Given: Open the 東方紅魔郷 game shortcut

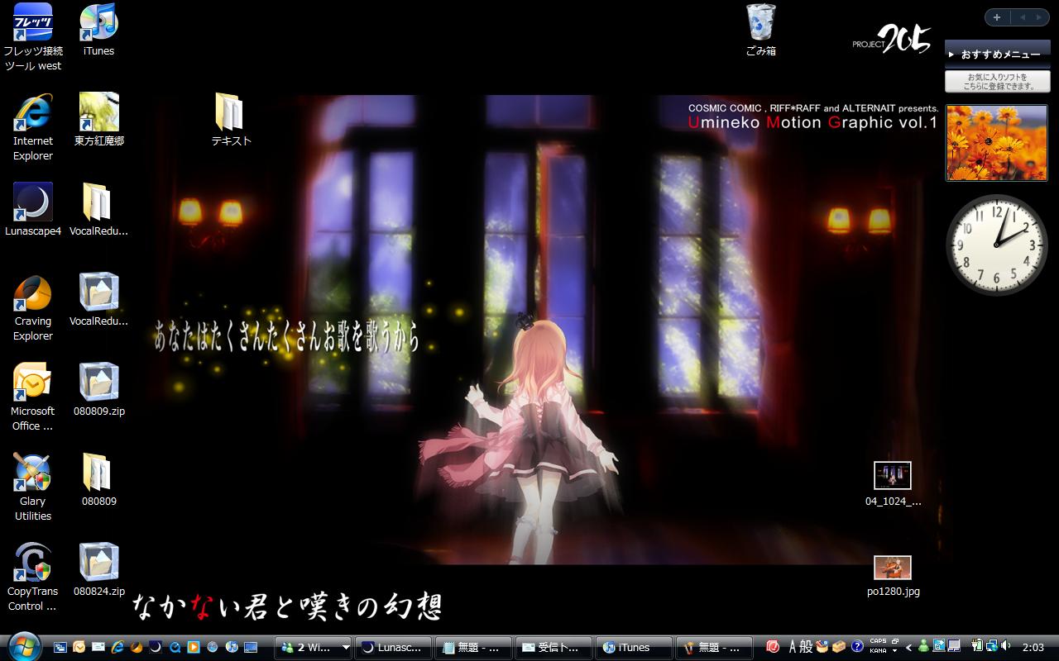Looking at the screenshot, I should tap(98, 119).
